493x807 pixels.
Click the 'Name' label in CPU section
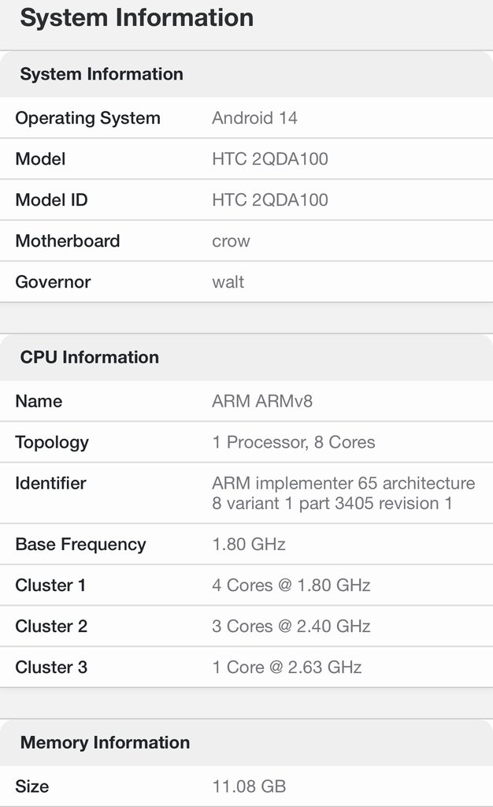(x=39, y=401)
